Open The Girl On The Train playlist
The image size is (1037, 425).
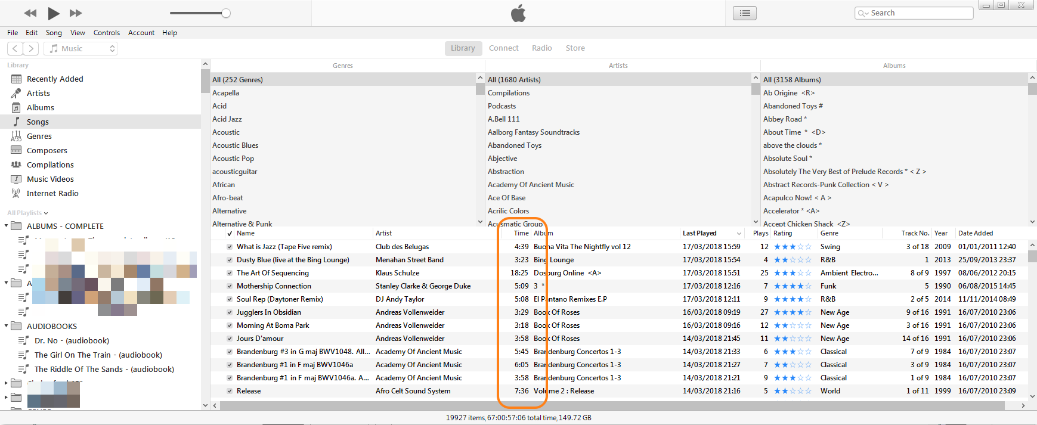tap(98, 355)
